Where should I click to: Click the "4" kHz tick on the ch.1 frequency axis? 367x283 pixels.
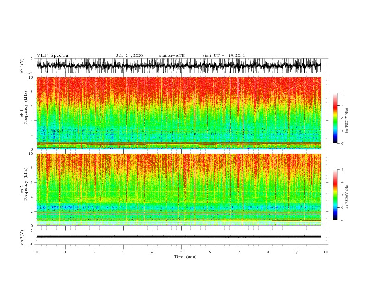[32, 121]
